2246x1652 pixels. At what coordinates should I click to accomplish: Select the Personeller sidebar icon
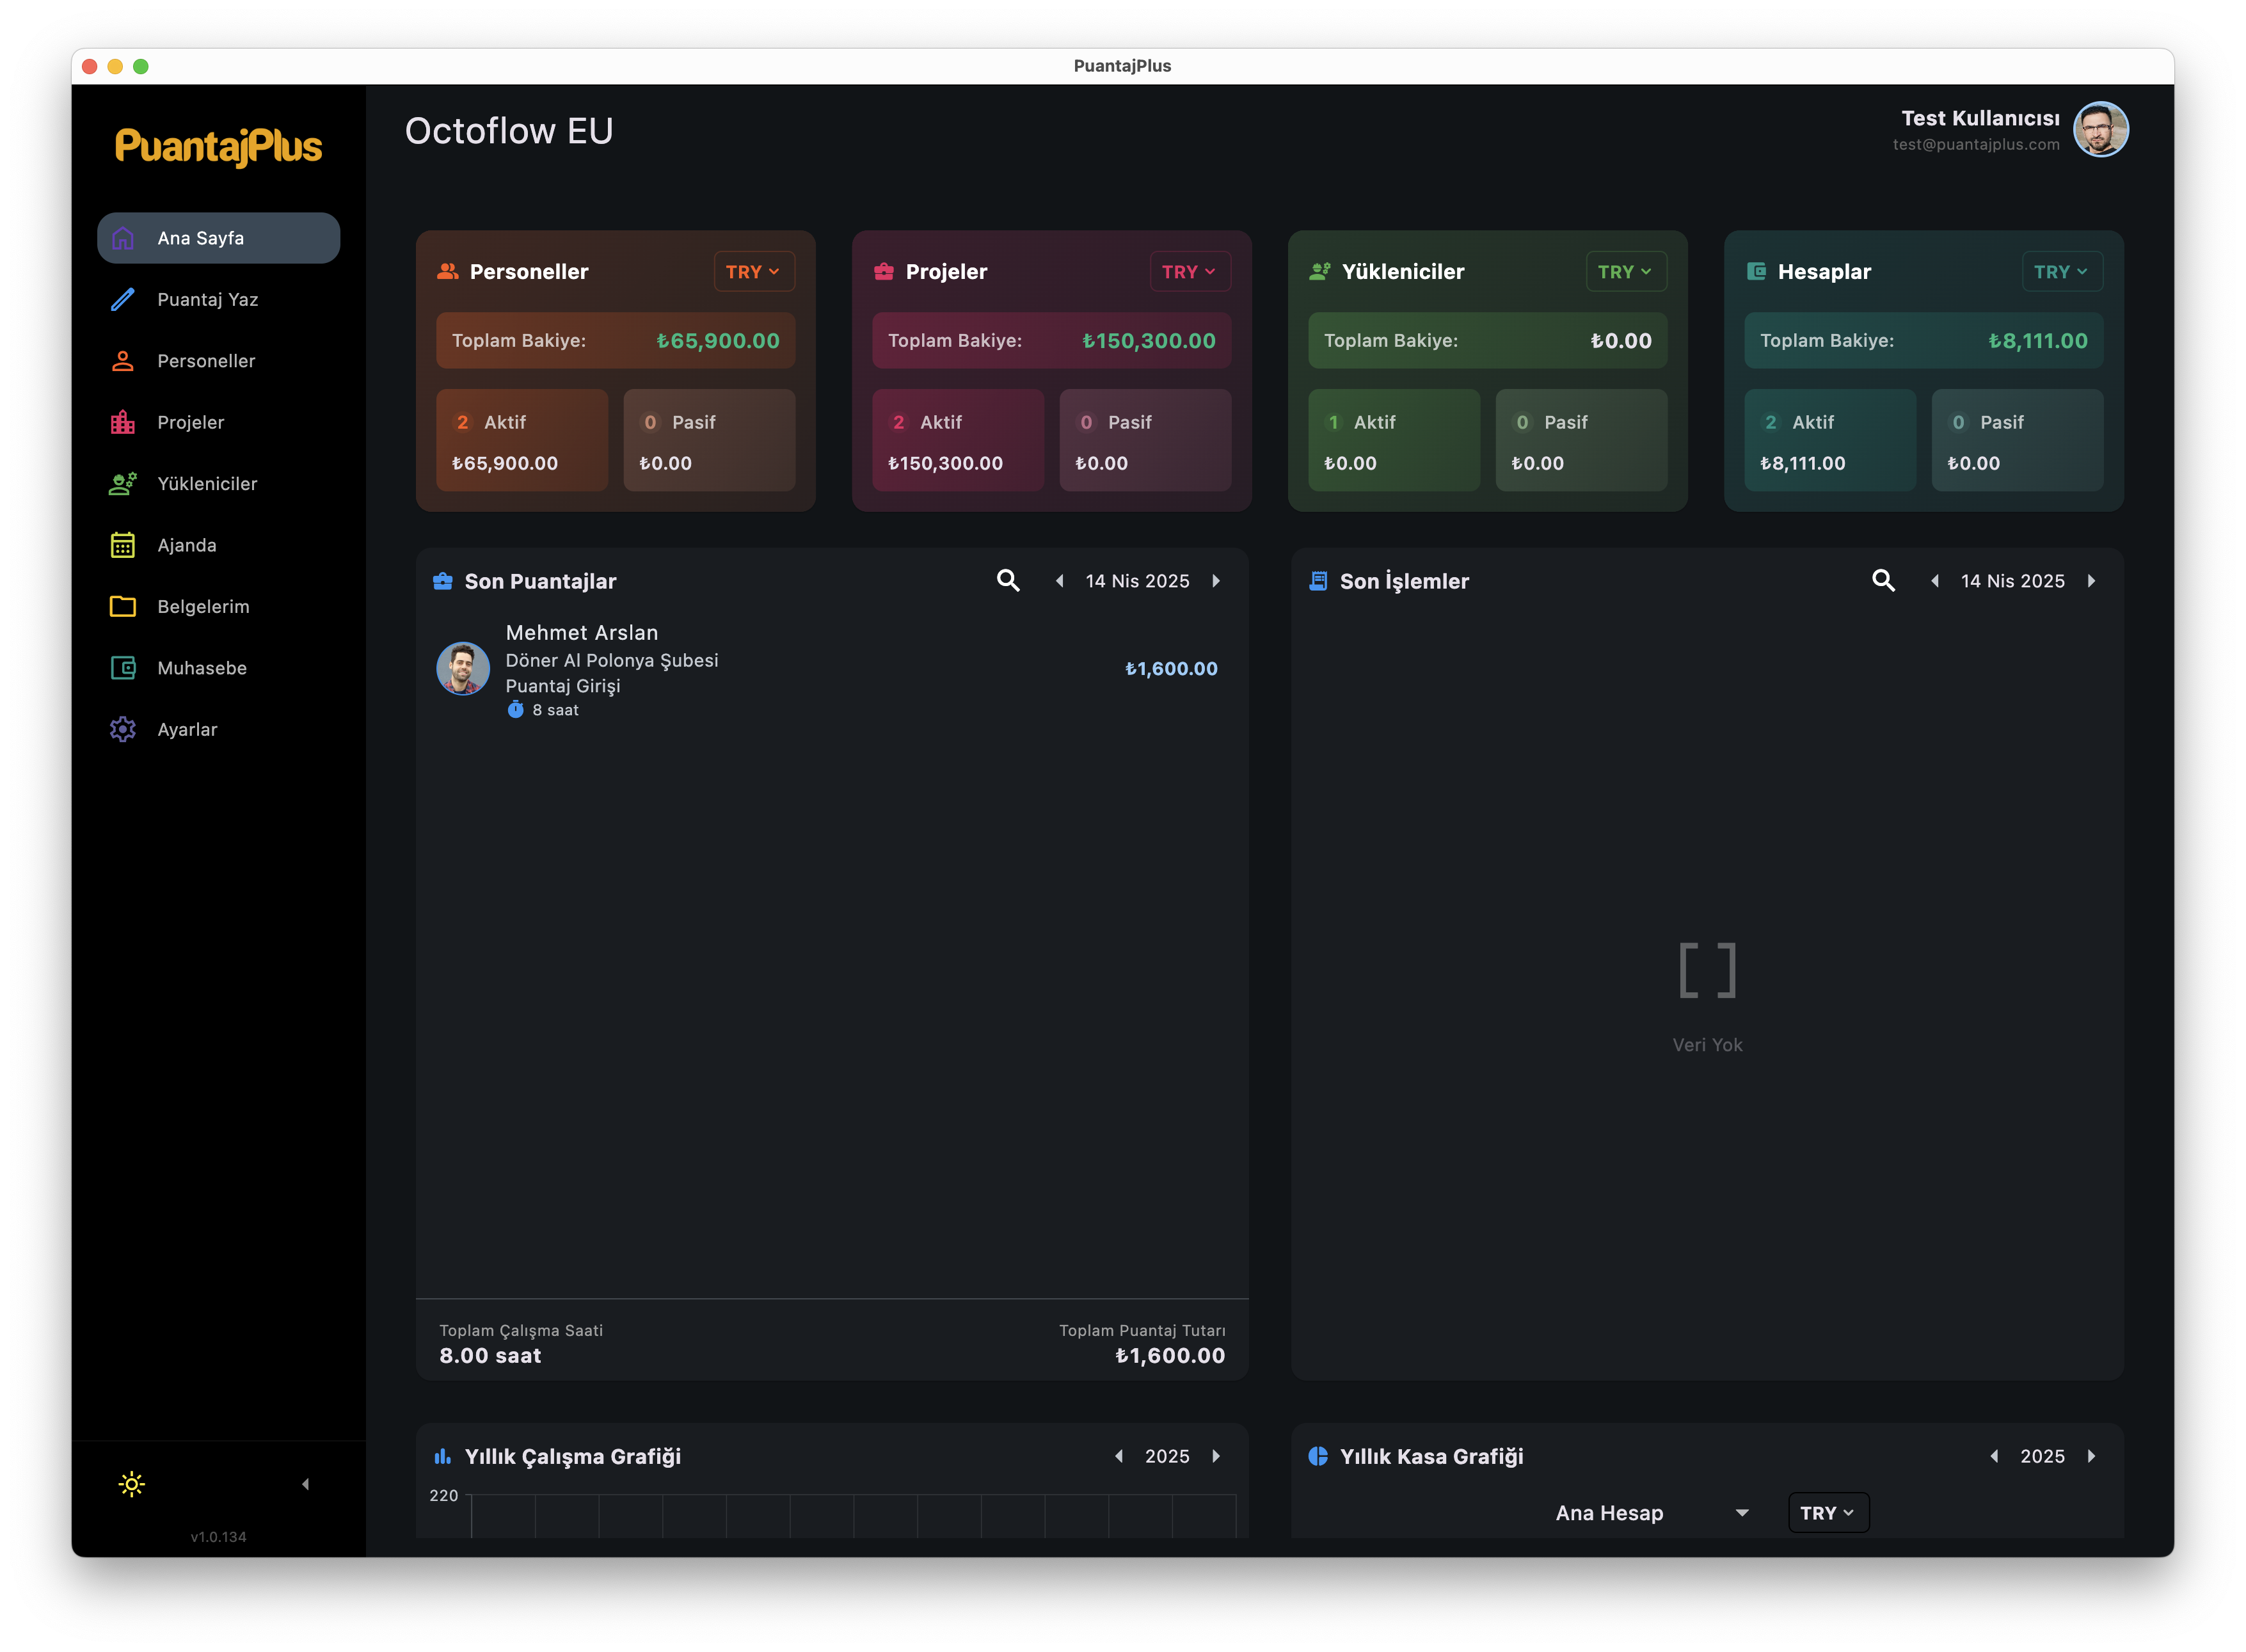(x=122, y=361)
